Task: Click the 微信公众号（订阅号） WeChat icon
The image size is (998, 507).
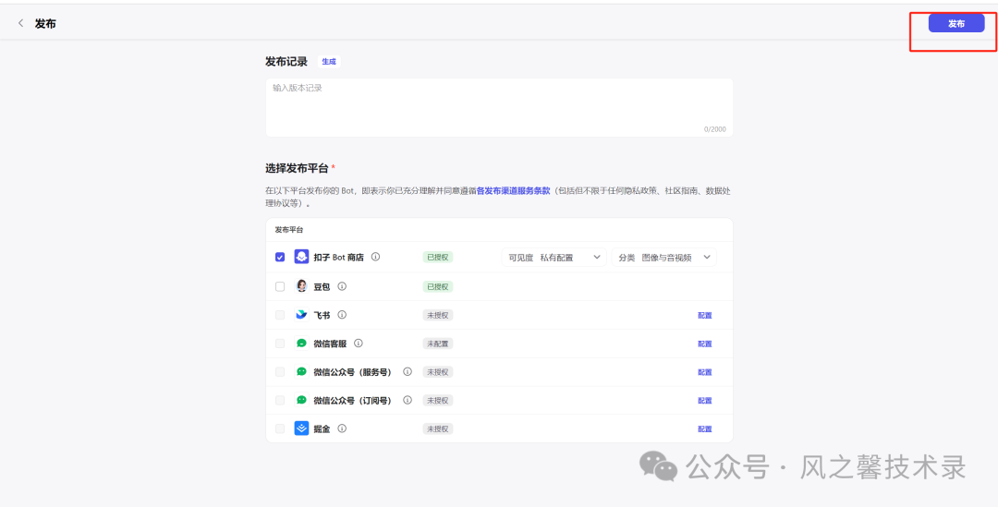Action: [x=301, y=400]
